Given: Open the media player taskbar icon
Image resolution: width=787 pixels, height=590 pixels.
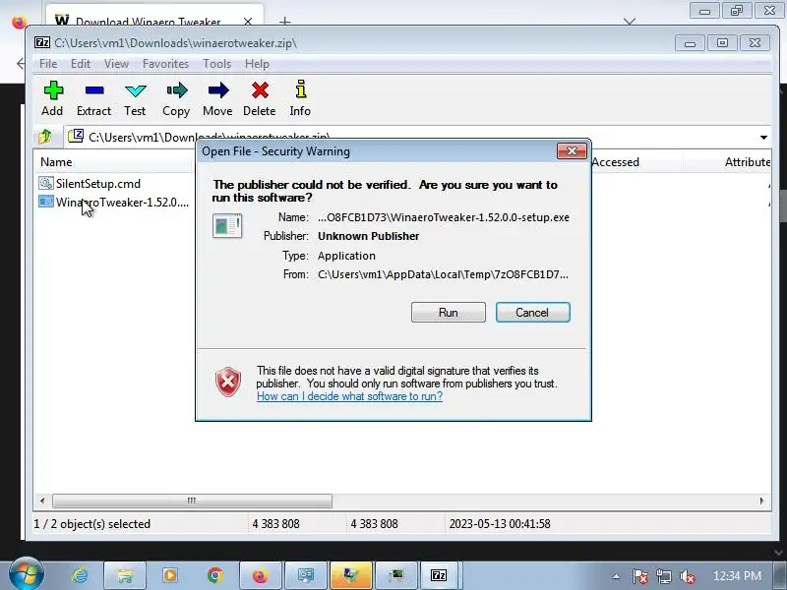Looking at the screenshot, I should 169,575.
